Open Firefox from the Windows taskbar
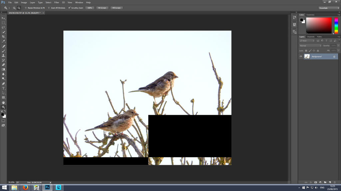 pyautogui.click(x=25, y=187)
